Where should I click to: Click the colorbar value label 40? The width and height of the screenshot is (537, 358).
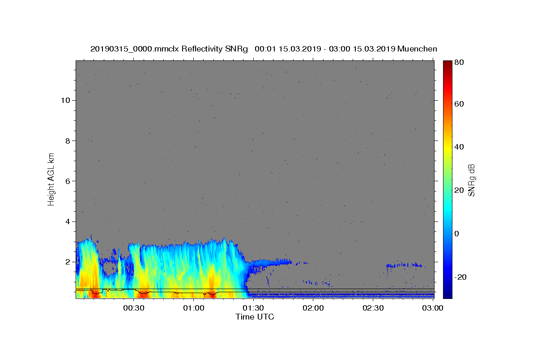(x=460, y=147)
